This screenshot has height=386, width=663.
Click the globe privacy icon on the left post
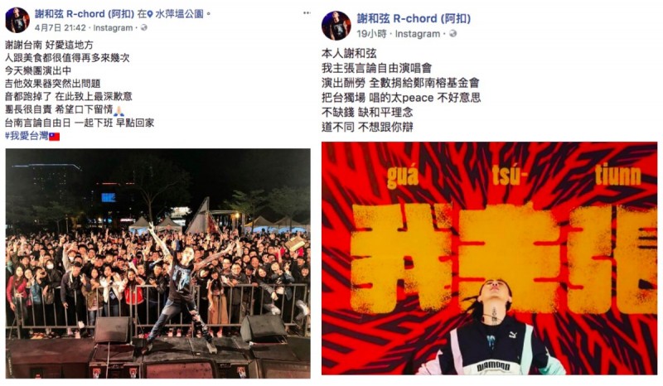[x=143, y=27]
